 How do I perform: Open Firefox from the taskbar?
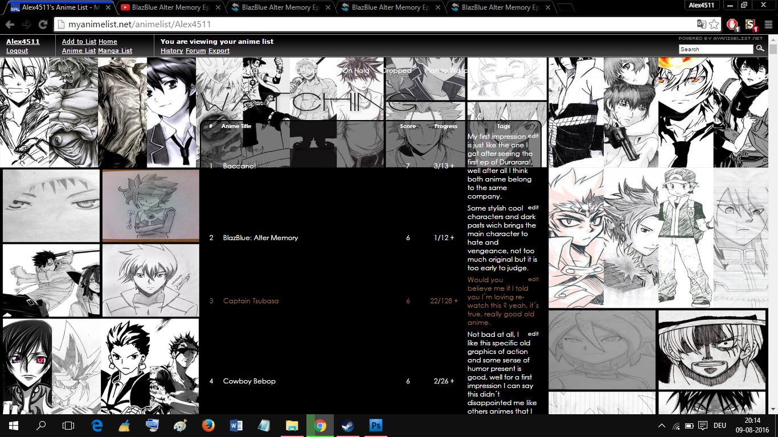pyautogui.click(x=208, y=426)
